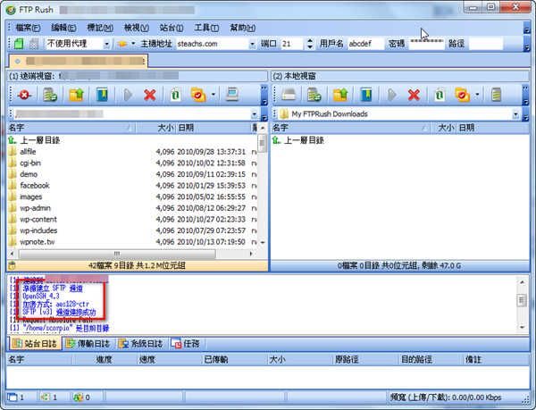This screenshot has height=410, width=536.
Task: Click the grey server list icon beside the proxy dropdown
Action: [34, 44]
